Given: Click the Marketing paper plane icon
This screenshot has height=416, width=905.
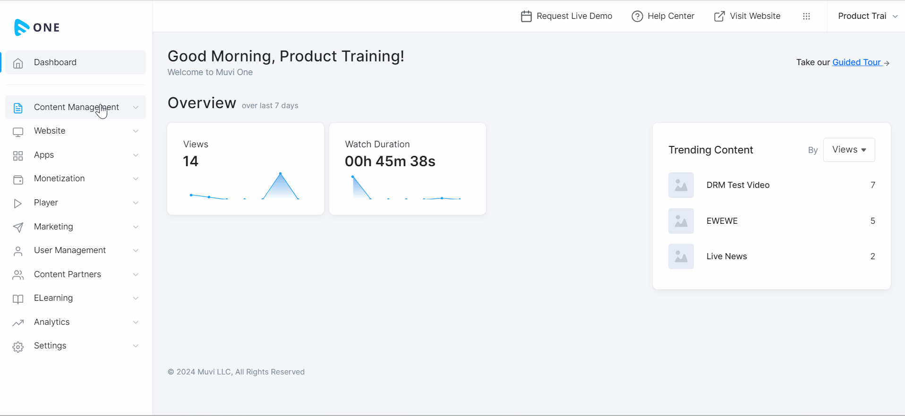Looking at the screenshot, I should point(18,227).
